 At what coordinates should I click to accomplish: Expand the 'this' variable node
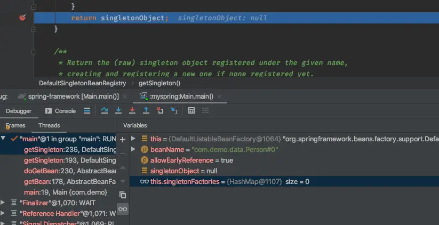pos(133,139)
